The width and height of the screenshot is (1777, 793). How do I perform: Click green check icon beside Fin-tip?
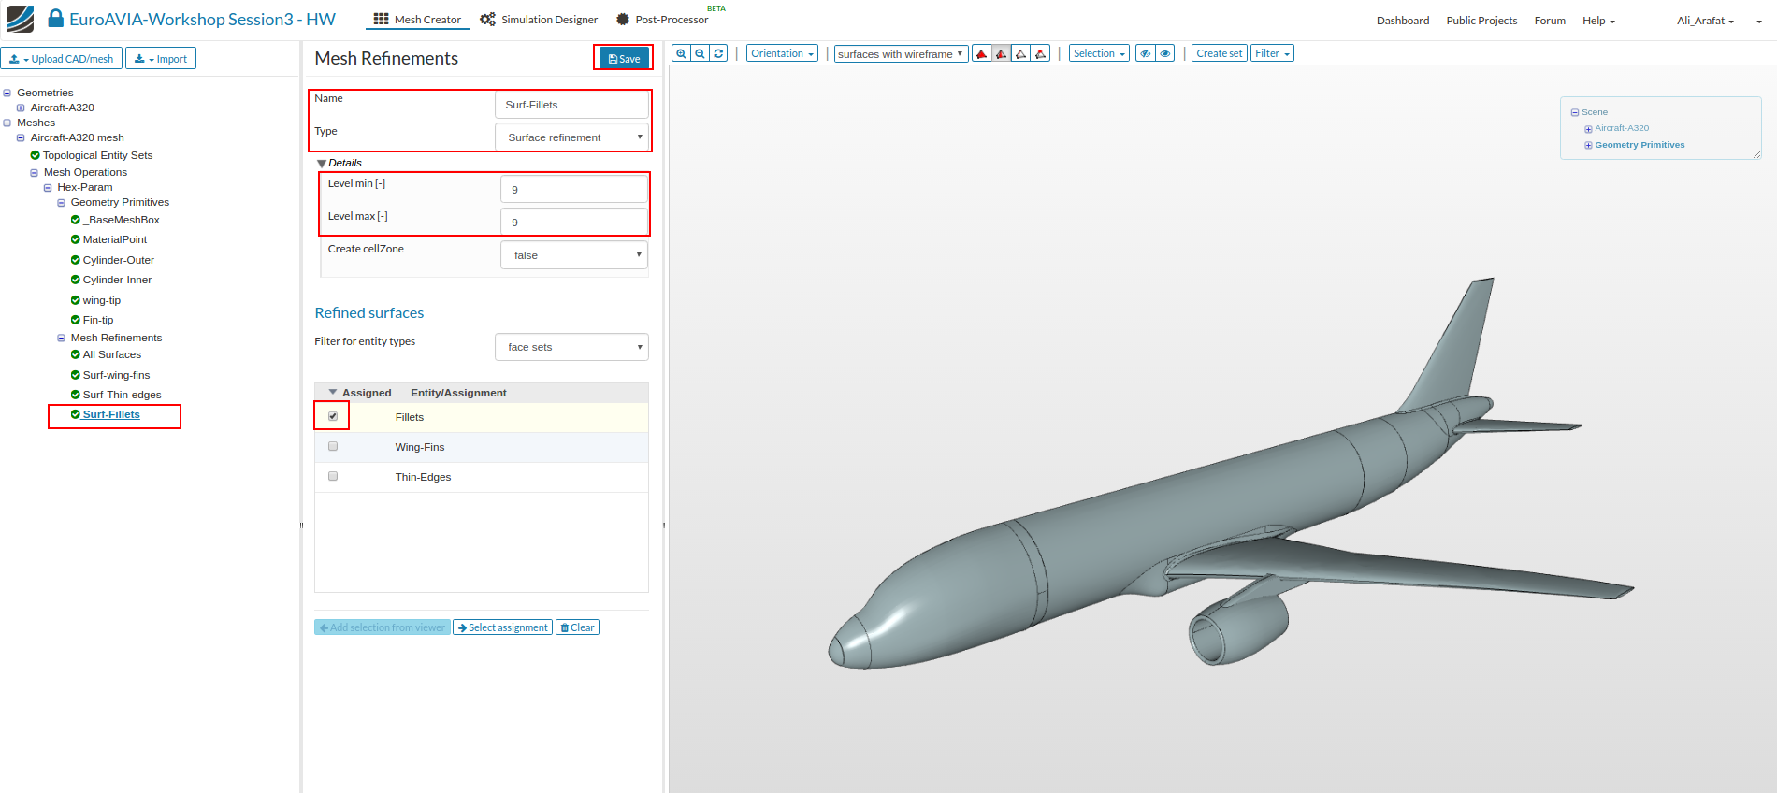[76, 320]
